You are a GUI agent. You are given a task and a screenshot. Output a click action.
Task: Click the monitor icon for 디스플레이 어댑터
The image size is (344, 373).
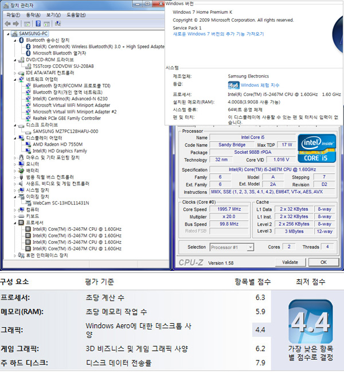click(x=21, y=138)
